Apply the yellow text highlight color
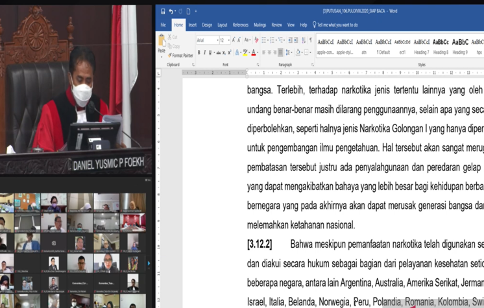The image size is (484, 308). point(245,53)
